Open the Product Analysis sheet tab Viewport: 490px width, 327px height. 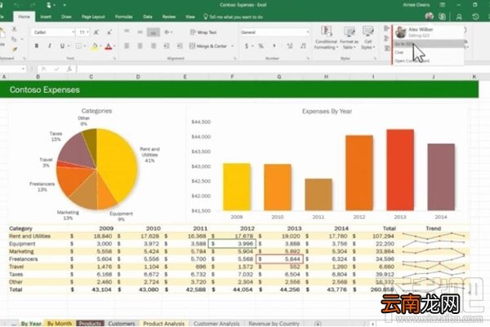pyautogui.click(x=164, y=324)
